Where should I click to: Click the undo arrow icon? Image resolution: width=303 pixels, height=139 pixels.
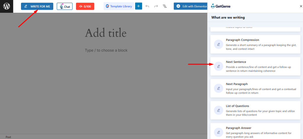(147, 6)
